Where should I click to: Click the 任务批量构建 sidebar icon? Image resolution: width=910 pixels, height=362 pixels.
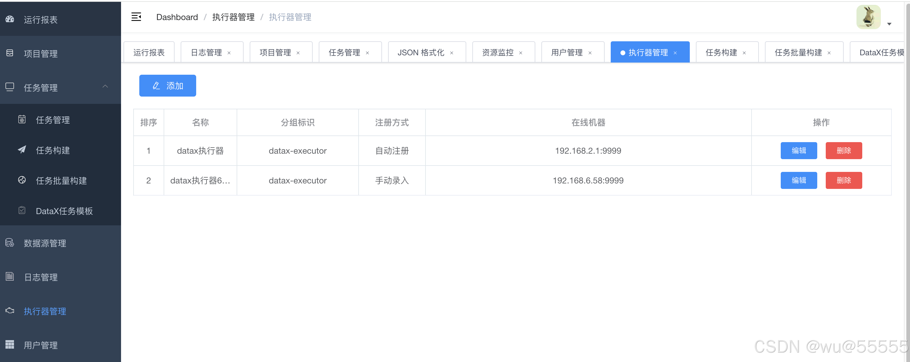click(22, 180)
